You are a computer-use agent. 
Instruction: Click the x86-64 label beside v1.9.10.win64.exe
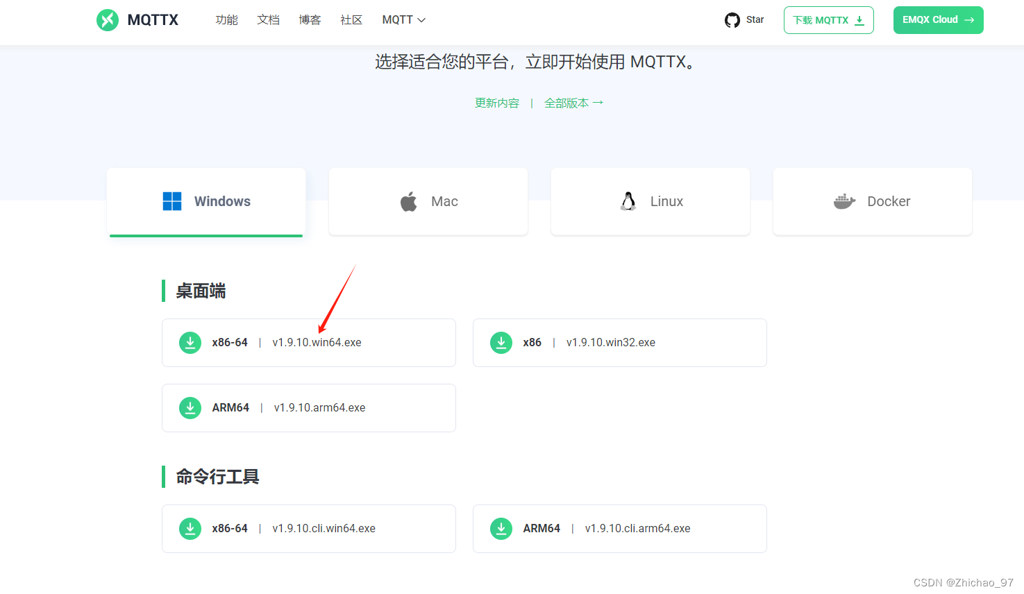point(230,343)
